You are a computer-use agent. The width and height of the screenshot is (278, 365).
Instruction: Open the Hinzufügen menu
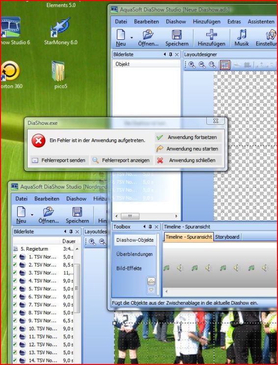click(x=206, y=22)
